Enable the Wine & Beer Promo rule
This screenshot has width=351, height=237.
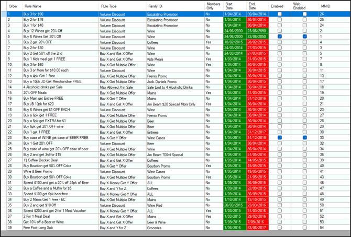[280, 171]
